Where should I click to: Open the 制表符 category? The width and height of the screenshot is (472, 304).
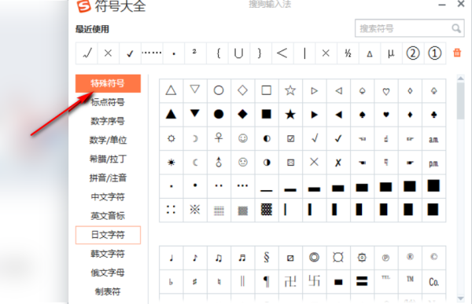pyautogui.click(x=108, y=291)
